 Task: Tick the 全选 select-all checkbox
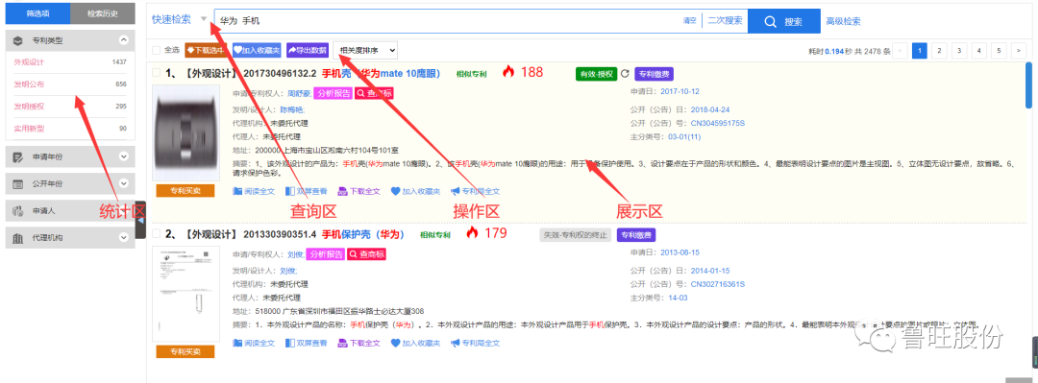pyautogui.click(x=157, y=50)
